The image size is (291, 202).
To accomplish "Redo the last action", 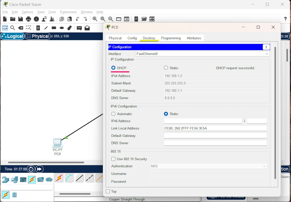I will point(85,19).
